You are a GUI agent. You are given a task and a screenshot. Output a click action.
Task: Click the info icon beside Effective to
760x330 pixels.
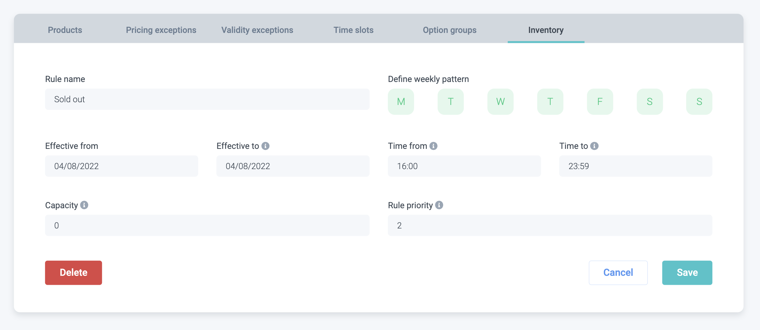coord(265,146)
